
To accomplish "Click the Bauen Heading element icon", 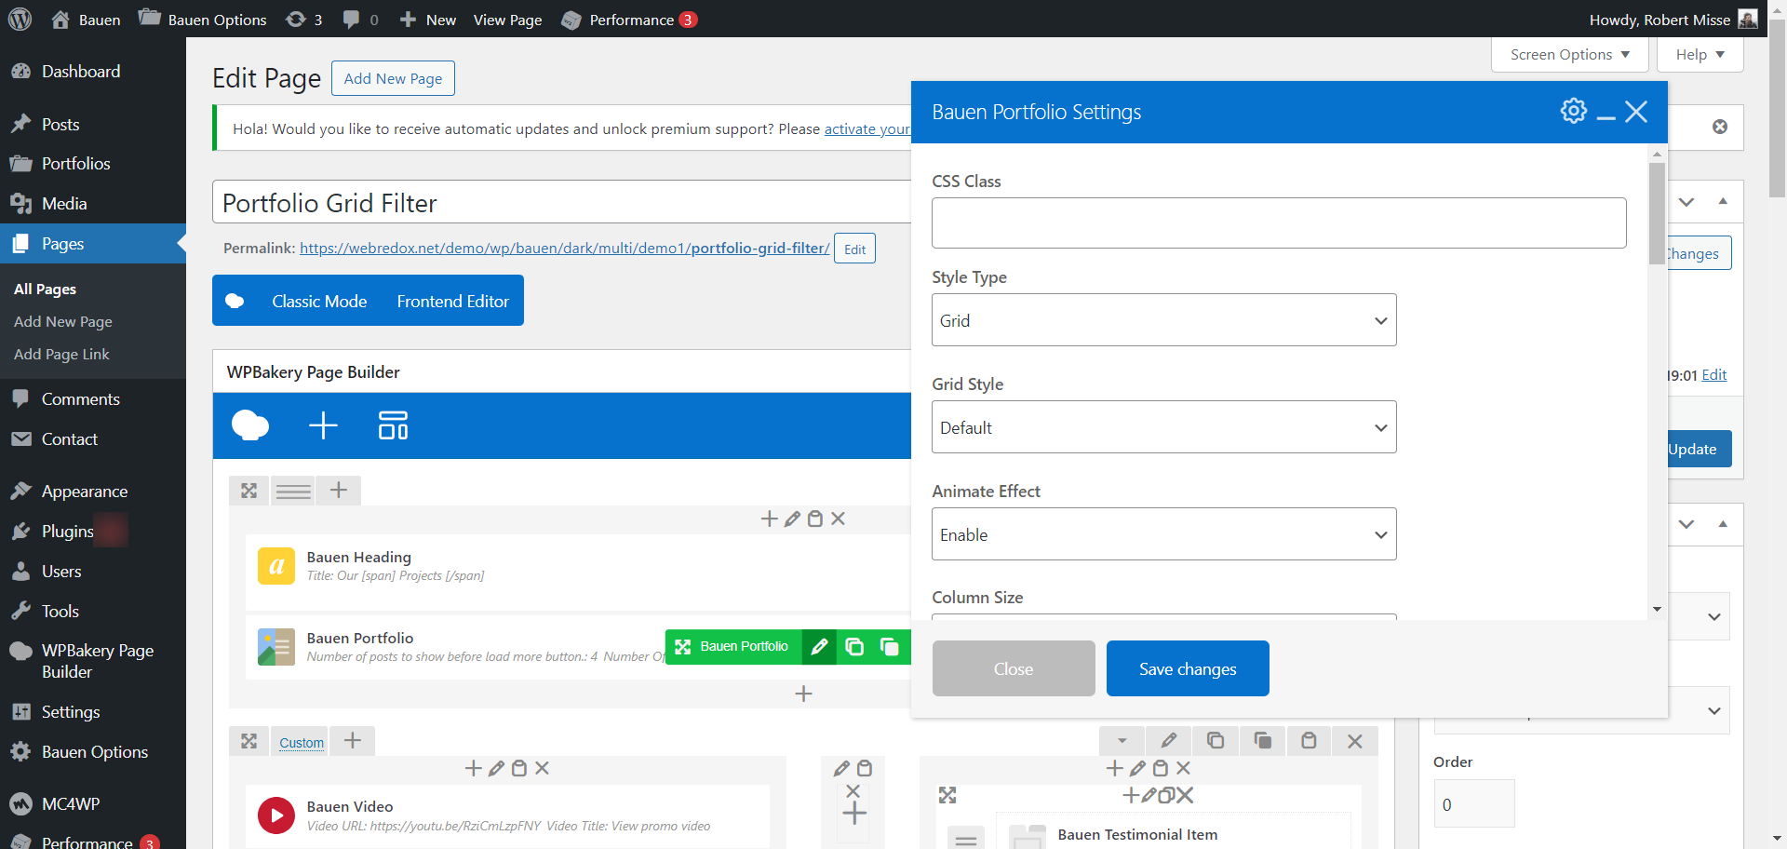I will 276,565.
